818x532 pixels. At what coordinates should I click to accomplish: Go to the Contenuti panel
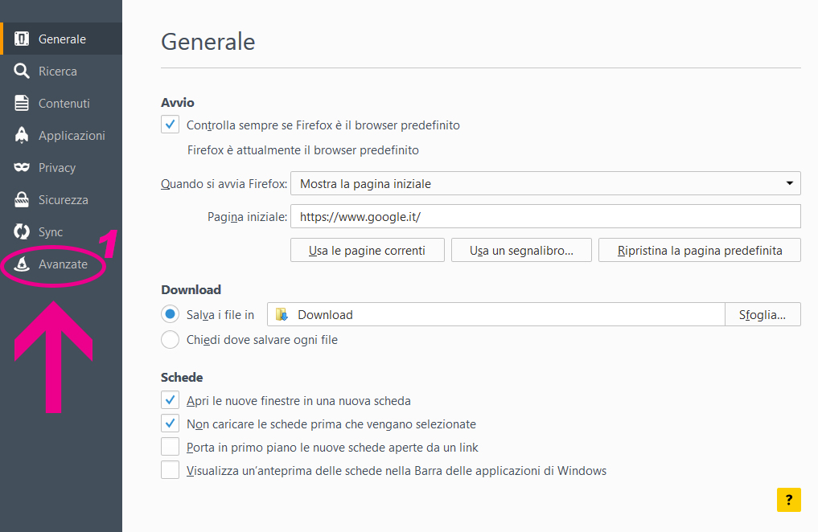[61, 103]
